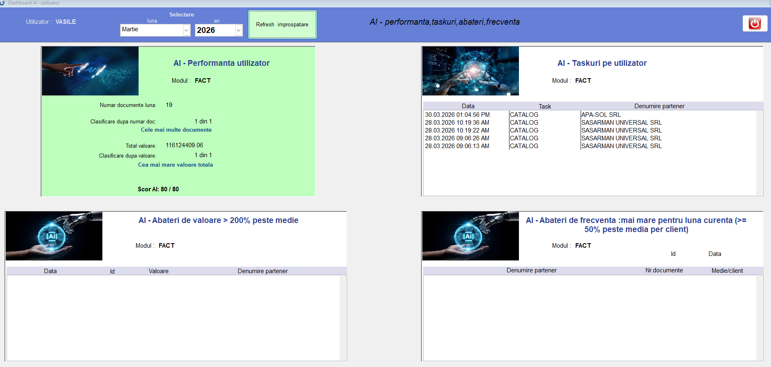Click the Abateri de valoare robot-hand image
Image resolution: width=771 pixels, height=367 pixels.
click(x=54, y=236)
